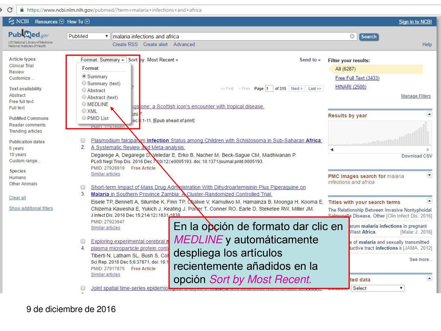Open the Send to dropdown
Screen dimensions: 441x331
click(x=310, y=59)
